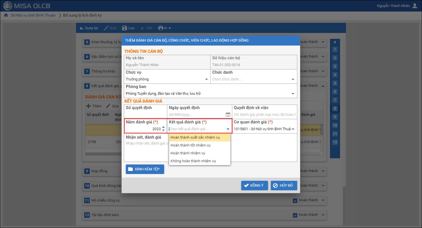Click Quay lại back arrow

(x=81, y=28)
